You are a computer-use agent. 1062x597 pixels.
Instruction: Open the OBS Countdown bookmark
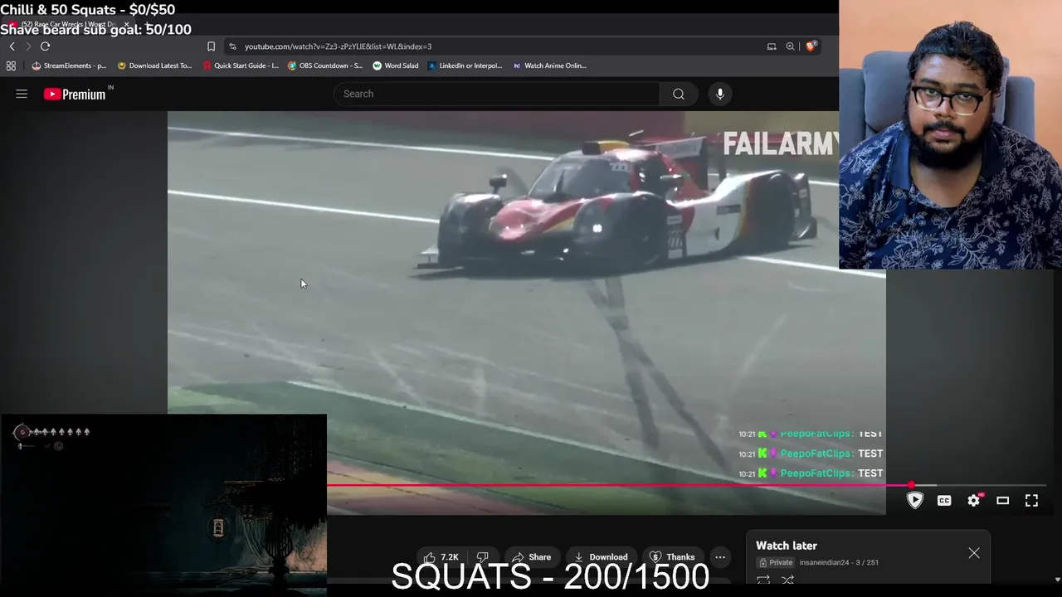[x=325, y=66]
